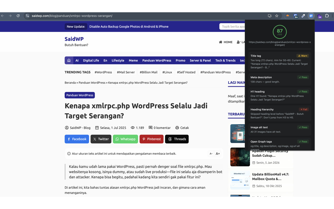Increase article text size with A+
Image resolution: width=334 pixels, height=209 pixels.
[x=218, y=154]
